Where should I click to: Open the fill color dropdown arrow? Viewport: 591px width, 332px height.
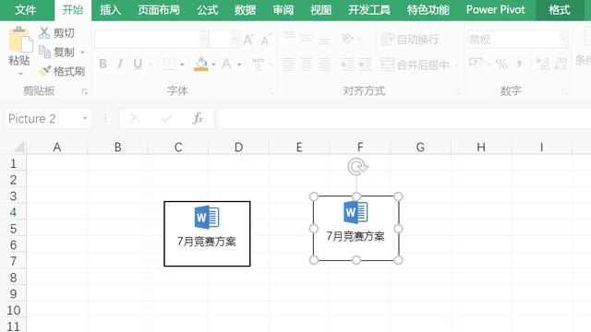point(213,65)
